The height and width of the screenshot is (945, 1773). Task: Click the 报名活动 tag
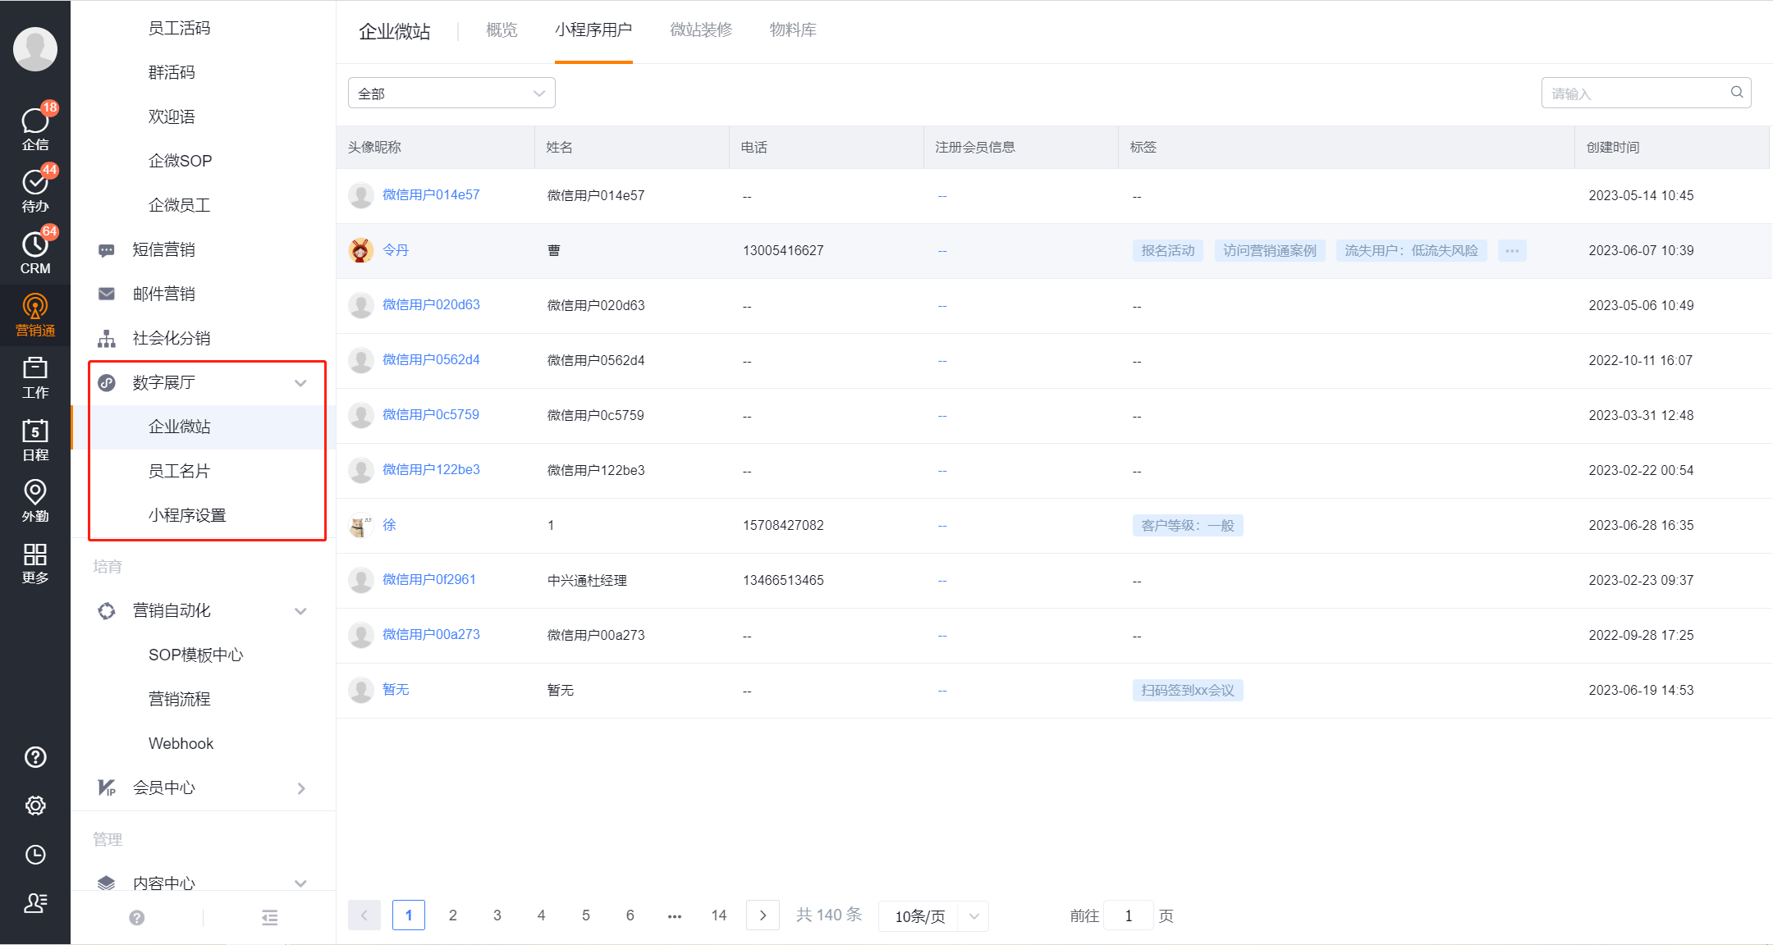click(1168, 251)
